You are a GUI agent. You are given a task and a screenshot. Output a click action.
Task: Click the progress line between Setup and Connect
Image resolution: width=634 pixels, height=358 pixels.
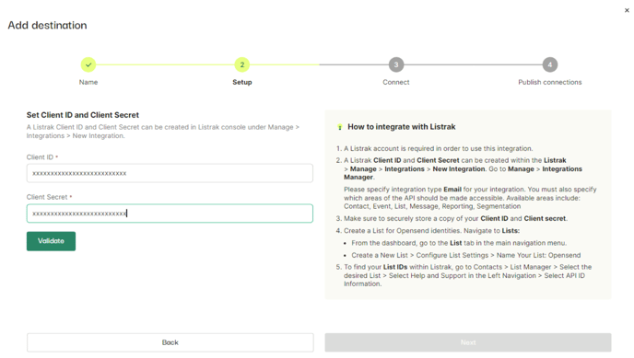[319, 64]
